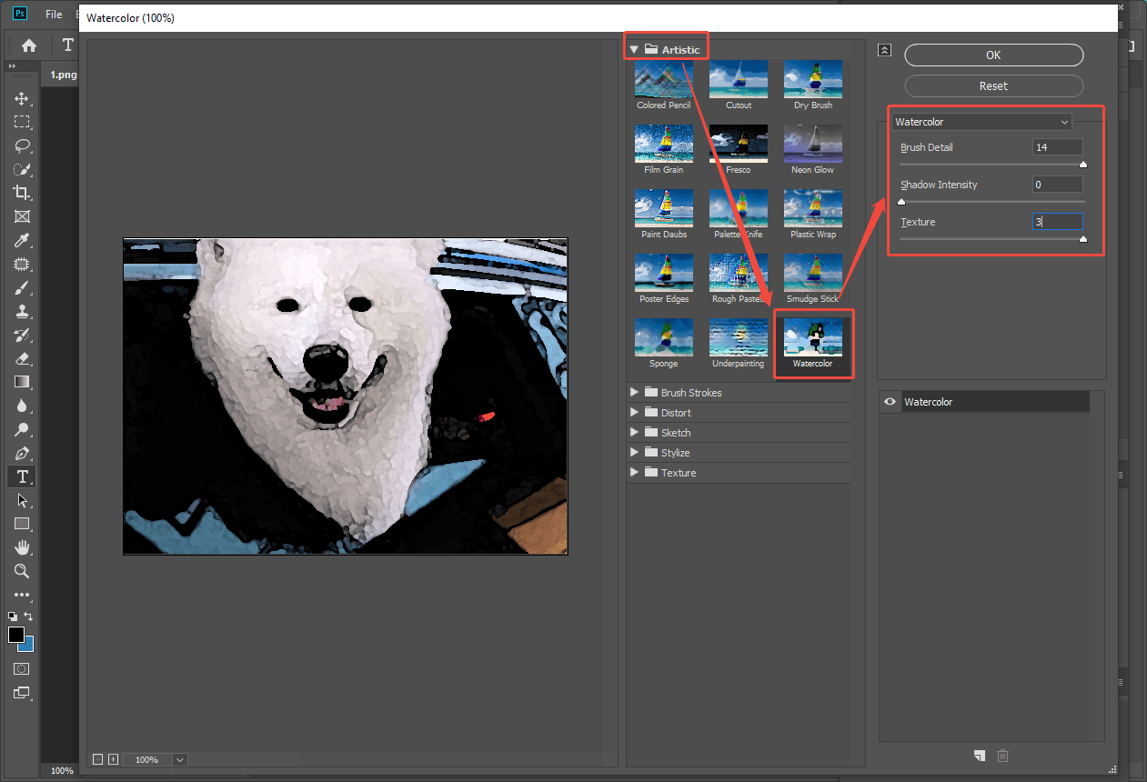The height and width of the screenshot is (782, 1147).
Task: Toggle Quick Mask mode in the toolbar
Action: click(x=20, y=668)
